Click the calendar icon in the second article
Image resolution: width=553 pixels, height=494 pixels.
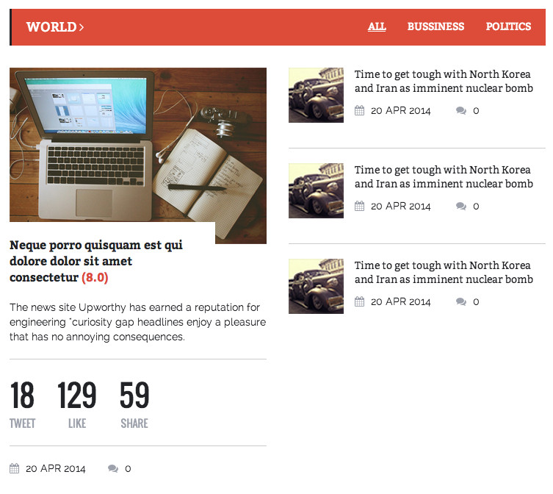click(359, 206)
